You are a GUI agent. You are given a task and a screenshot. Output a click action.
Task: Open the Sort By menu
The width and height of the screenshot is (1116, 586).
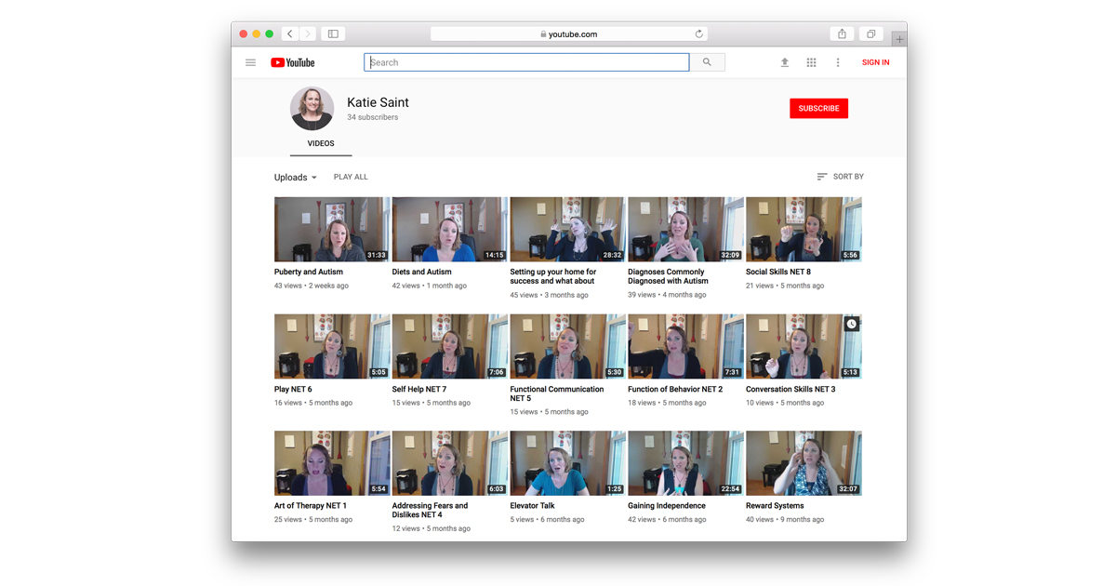(840, 177)
